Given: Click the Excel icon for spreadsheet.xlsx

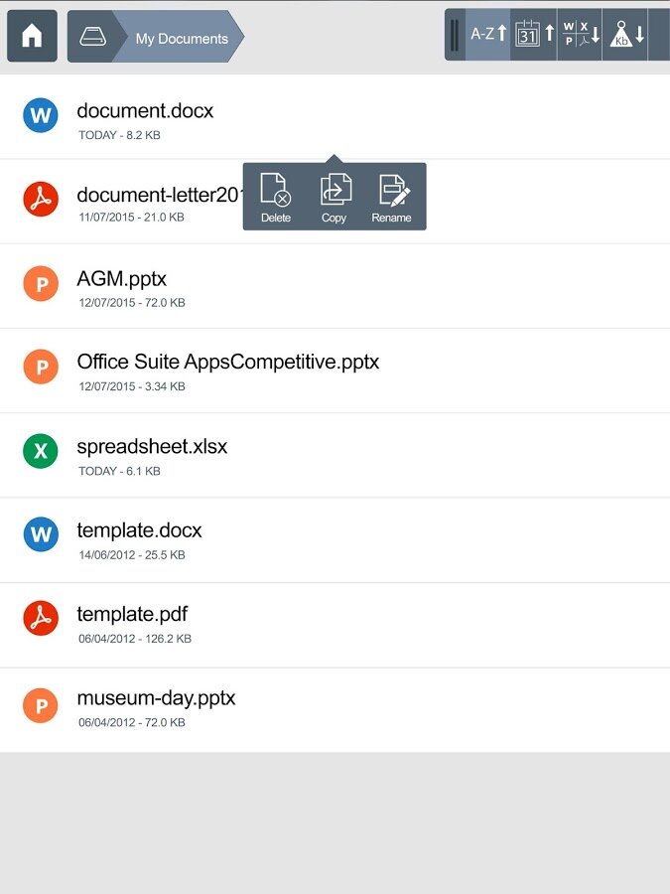Looking at the screenshot, I should click(41, 451).
